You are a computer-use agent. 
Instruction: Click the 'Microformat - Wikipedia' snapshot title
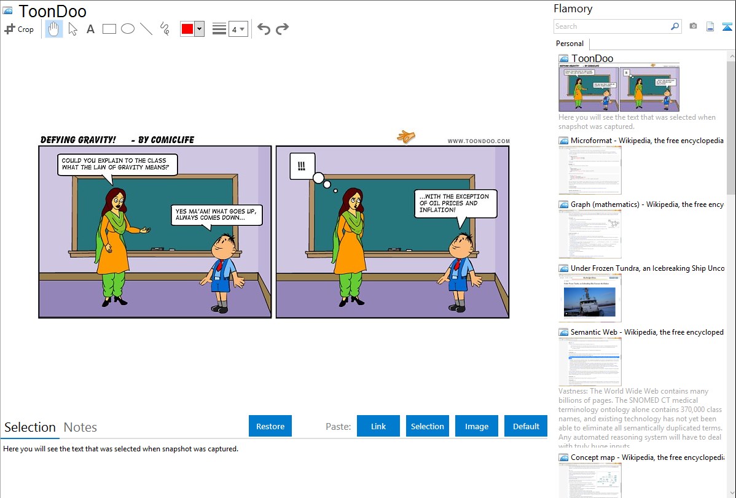647,141
